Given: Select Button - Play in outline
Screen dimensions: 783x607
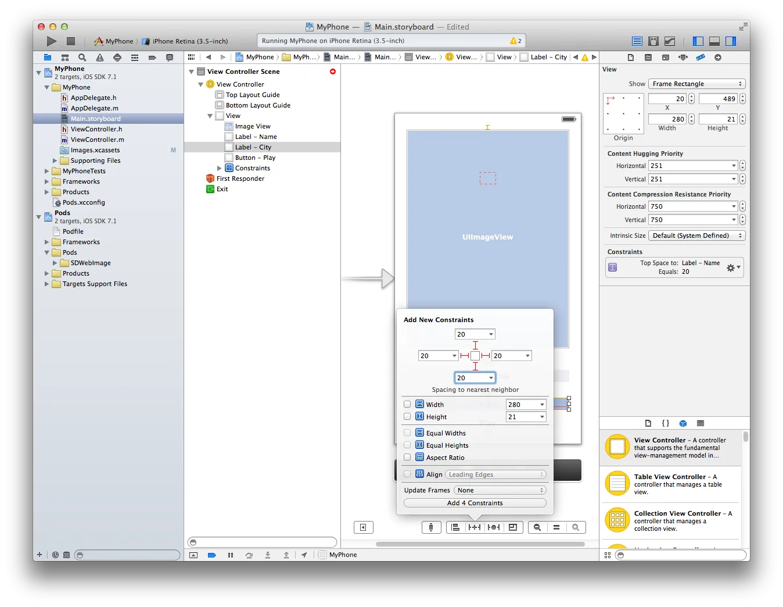Looking at the screenshot, I should click(255, 158).
